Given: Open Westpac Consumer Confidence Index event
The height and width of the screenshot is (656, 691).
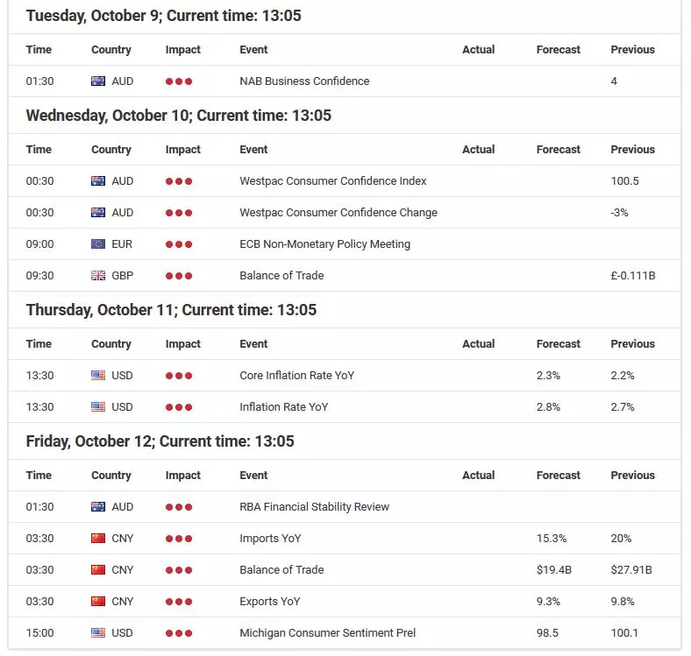Looking at the screenshot, I should coord(332,181).
